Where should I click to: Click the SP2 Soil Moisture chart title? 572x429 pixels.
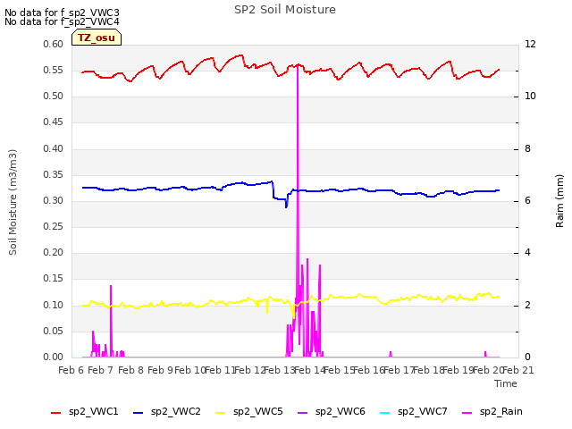(x=285, y=10)
